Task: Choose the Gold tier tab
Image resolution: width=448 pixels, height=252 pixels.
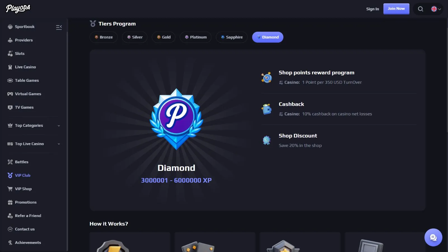Action: pos(164,37)
